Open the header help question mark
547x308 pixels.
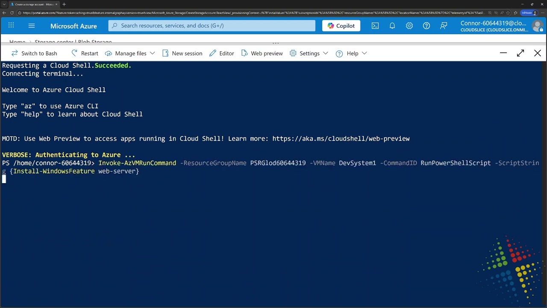point(426,26)
